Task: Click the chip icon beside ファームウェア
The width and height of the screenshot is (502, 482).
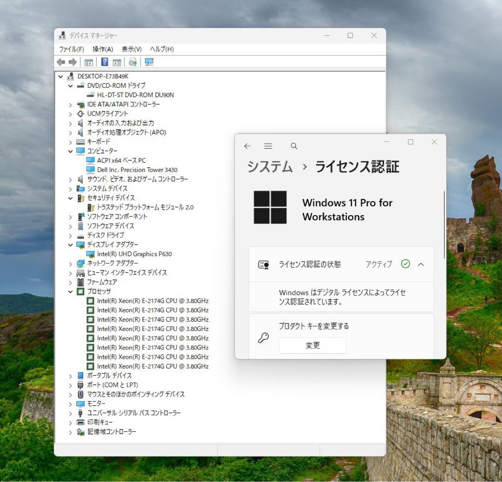Action: pyautogui.click(x=80, y=282)
